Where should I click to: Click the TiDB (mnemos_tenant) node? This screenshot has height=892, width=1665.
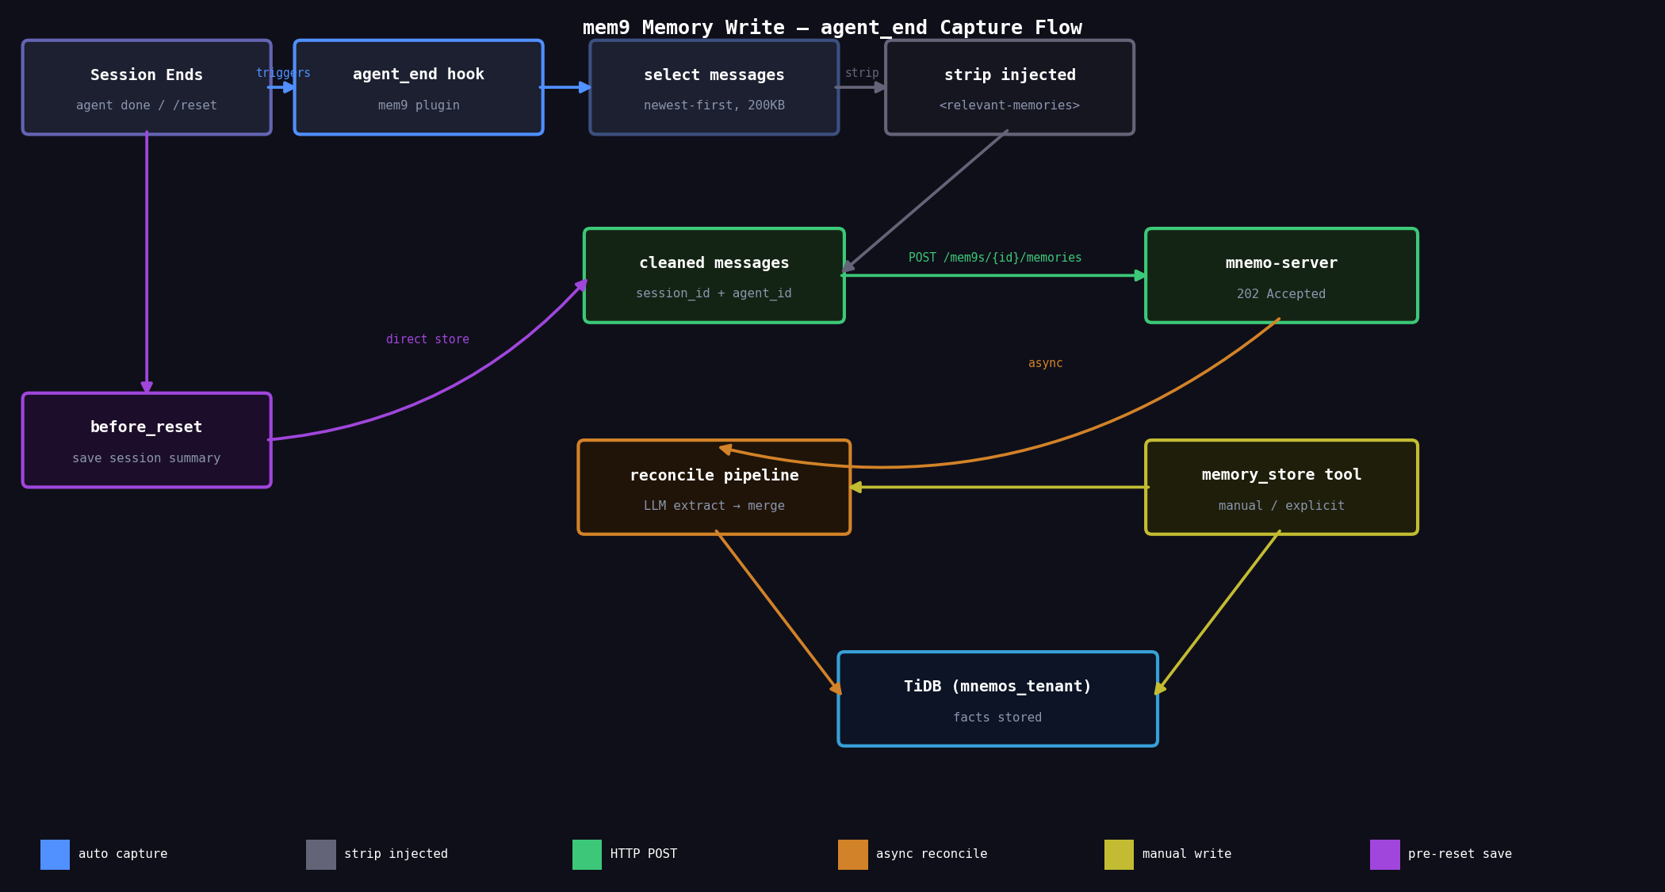click(997, 699)
